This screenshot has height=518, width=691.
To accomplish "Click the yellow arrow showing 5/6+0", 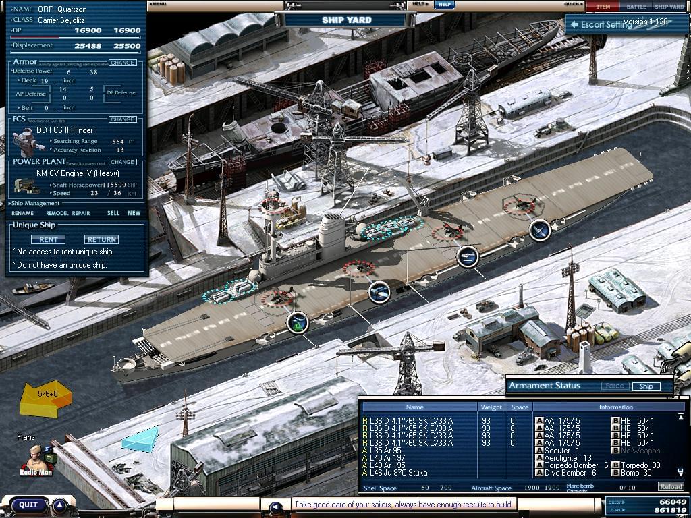I will [45, 399].
